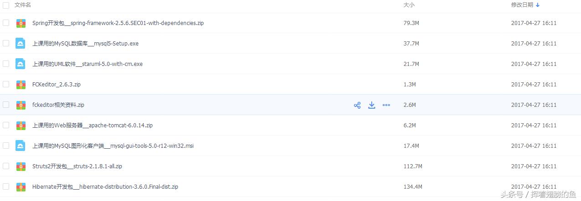Click the 79.3M size value

coord(411,23)
